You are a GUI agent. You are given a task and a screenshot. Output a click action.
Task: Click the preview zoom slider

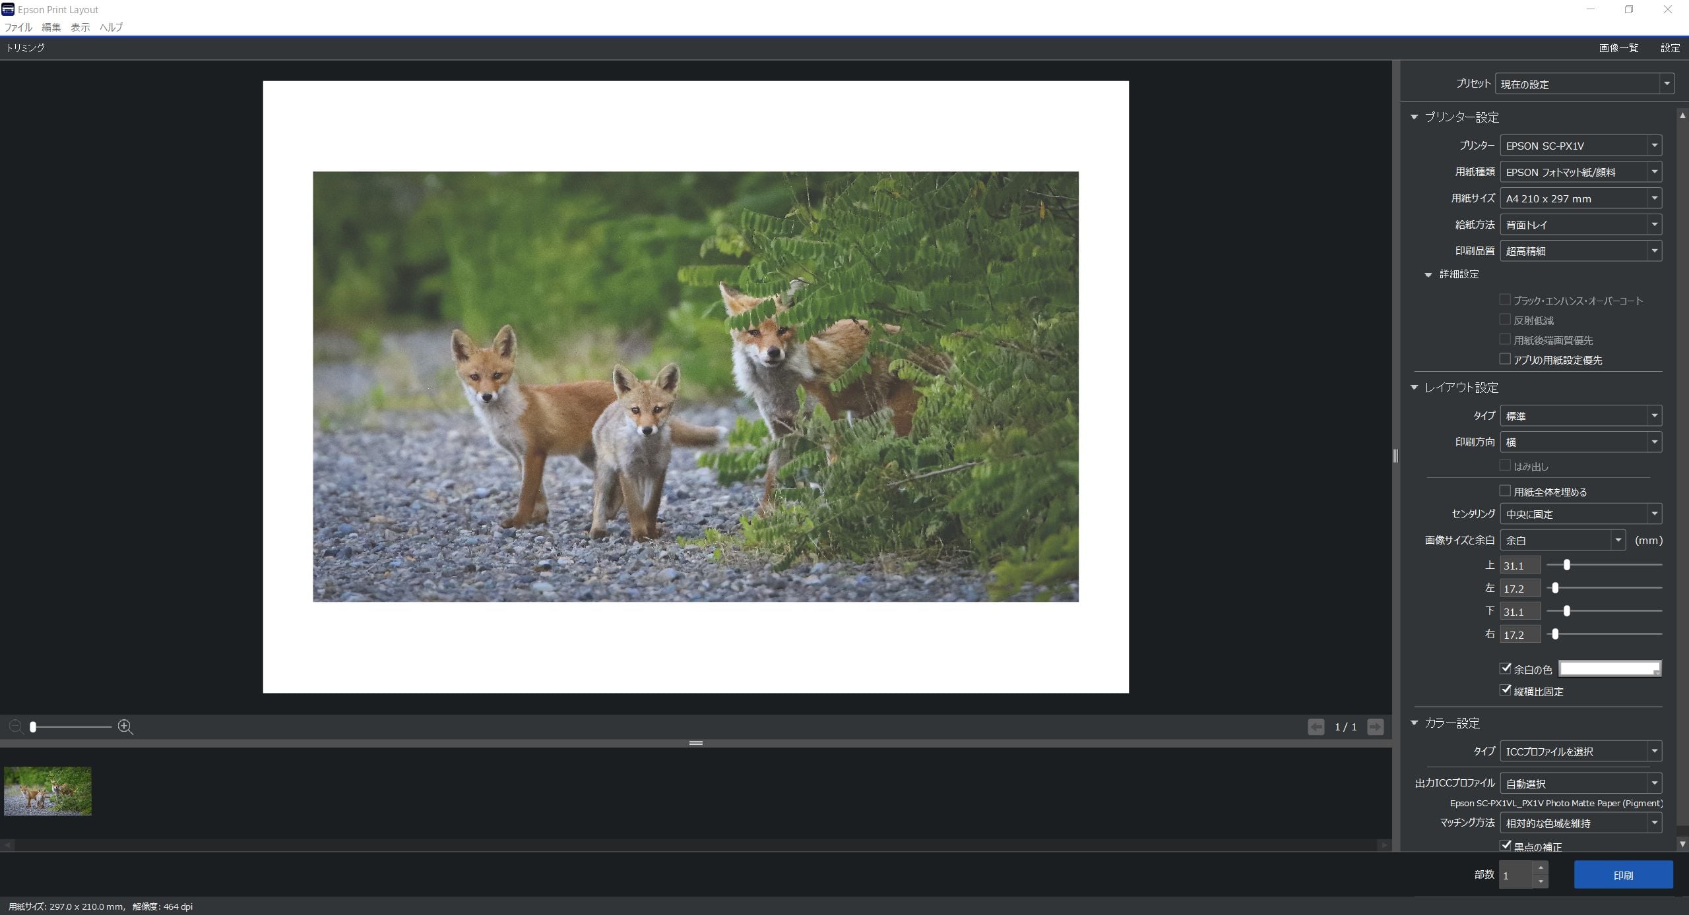tap(71, 727)
